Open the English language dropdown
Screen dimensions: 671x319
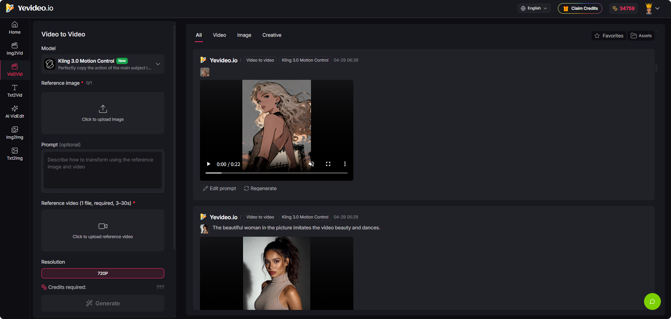[x=534, y=8]
